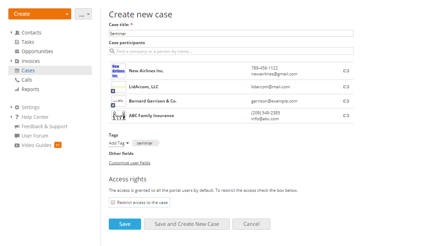This screenshot has width=431, height=246.
Task: Select the Cases calendar icon
Action: 17,70
